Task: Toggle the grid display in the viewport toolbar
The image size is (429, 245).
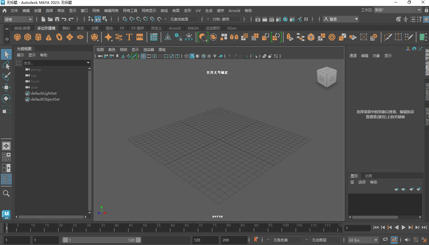Action: (x=143, y=56)
